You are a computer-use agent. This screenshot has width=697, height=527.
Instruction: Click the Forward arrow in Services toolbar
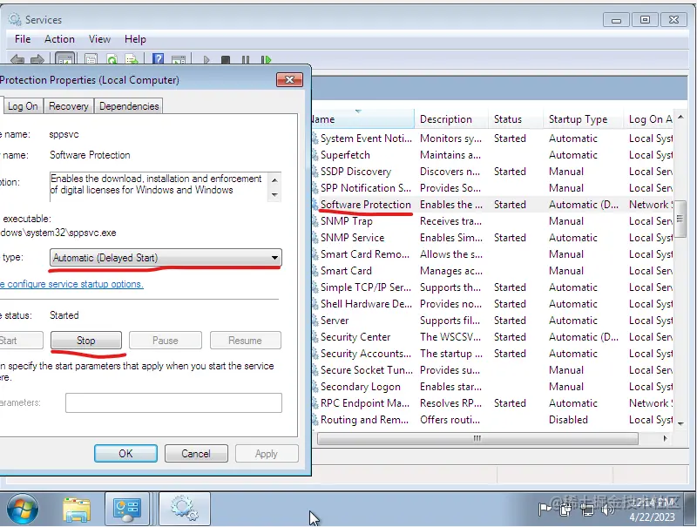click(x=37, y=59)
